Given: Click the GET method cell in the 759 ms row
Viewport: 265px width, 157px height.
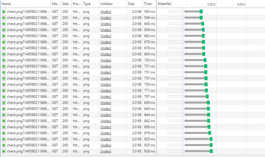Looking at the screenshot, I should pyautogui.click(x=55, y=84).
